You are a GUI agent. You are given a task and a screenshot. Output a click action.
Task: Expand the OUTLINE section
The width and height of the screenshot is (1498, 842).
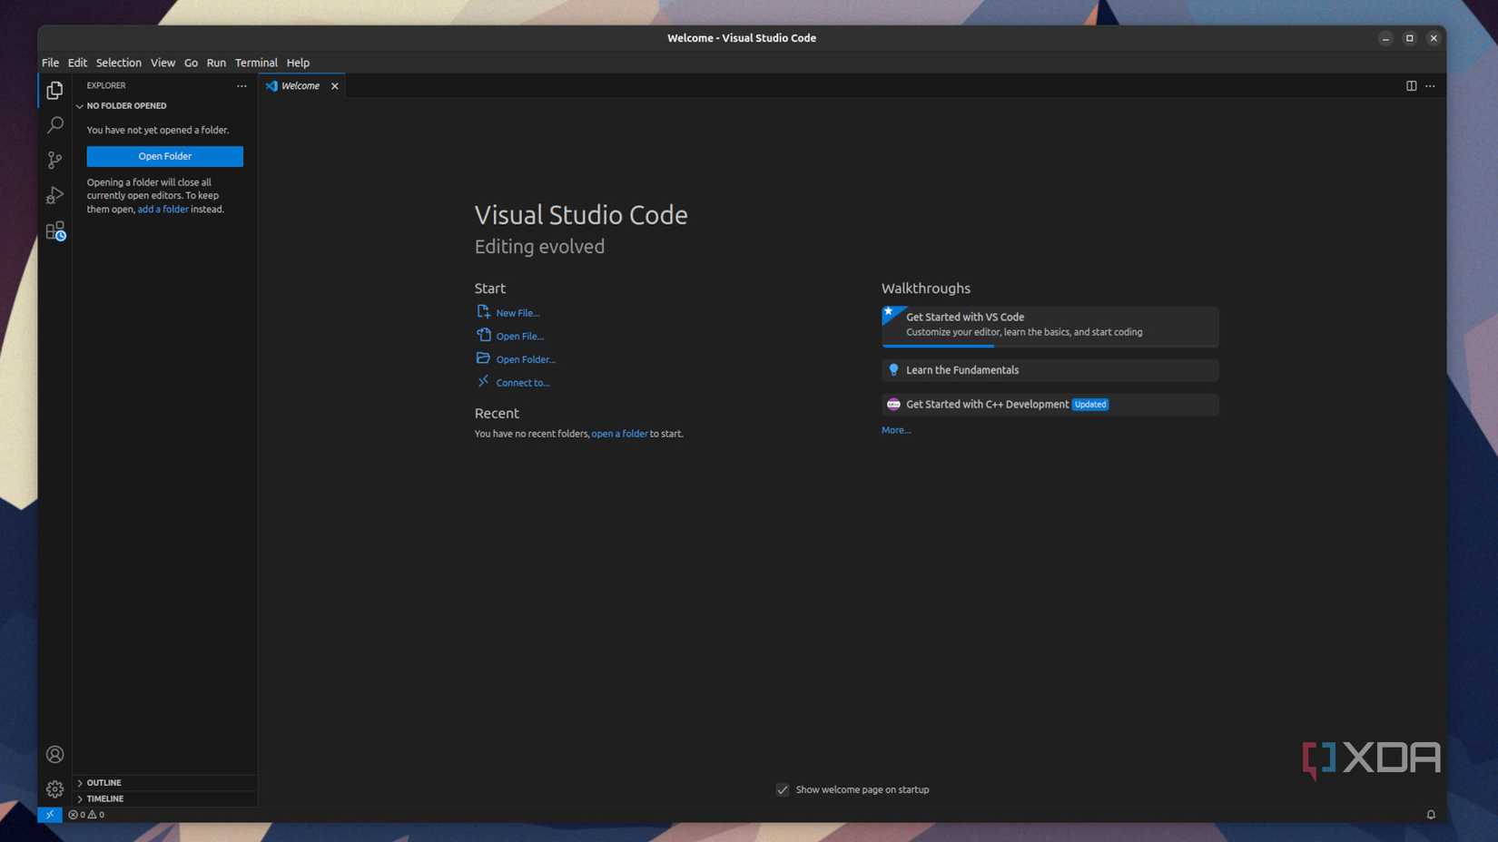[x=103, y=782]
